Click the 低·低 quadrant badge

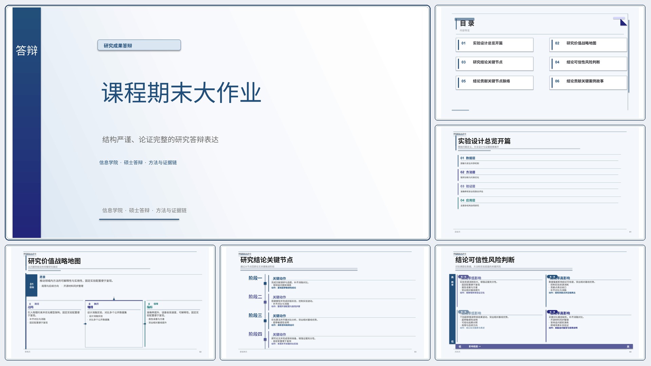click(463, 312)
